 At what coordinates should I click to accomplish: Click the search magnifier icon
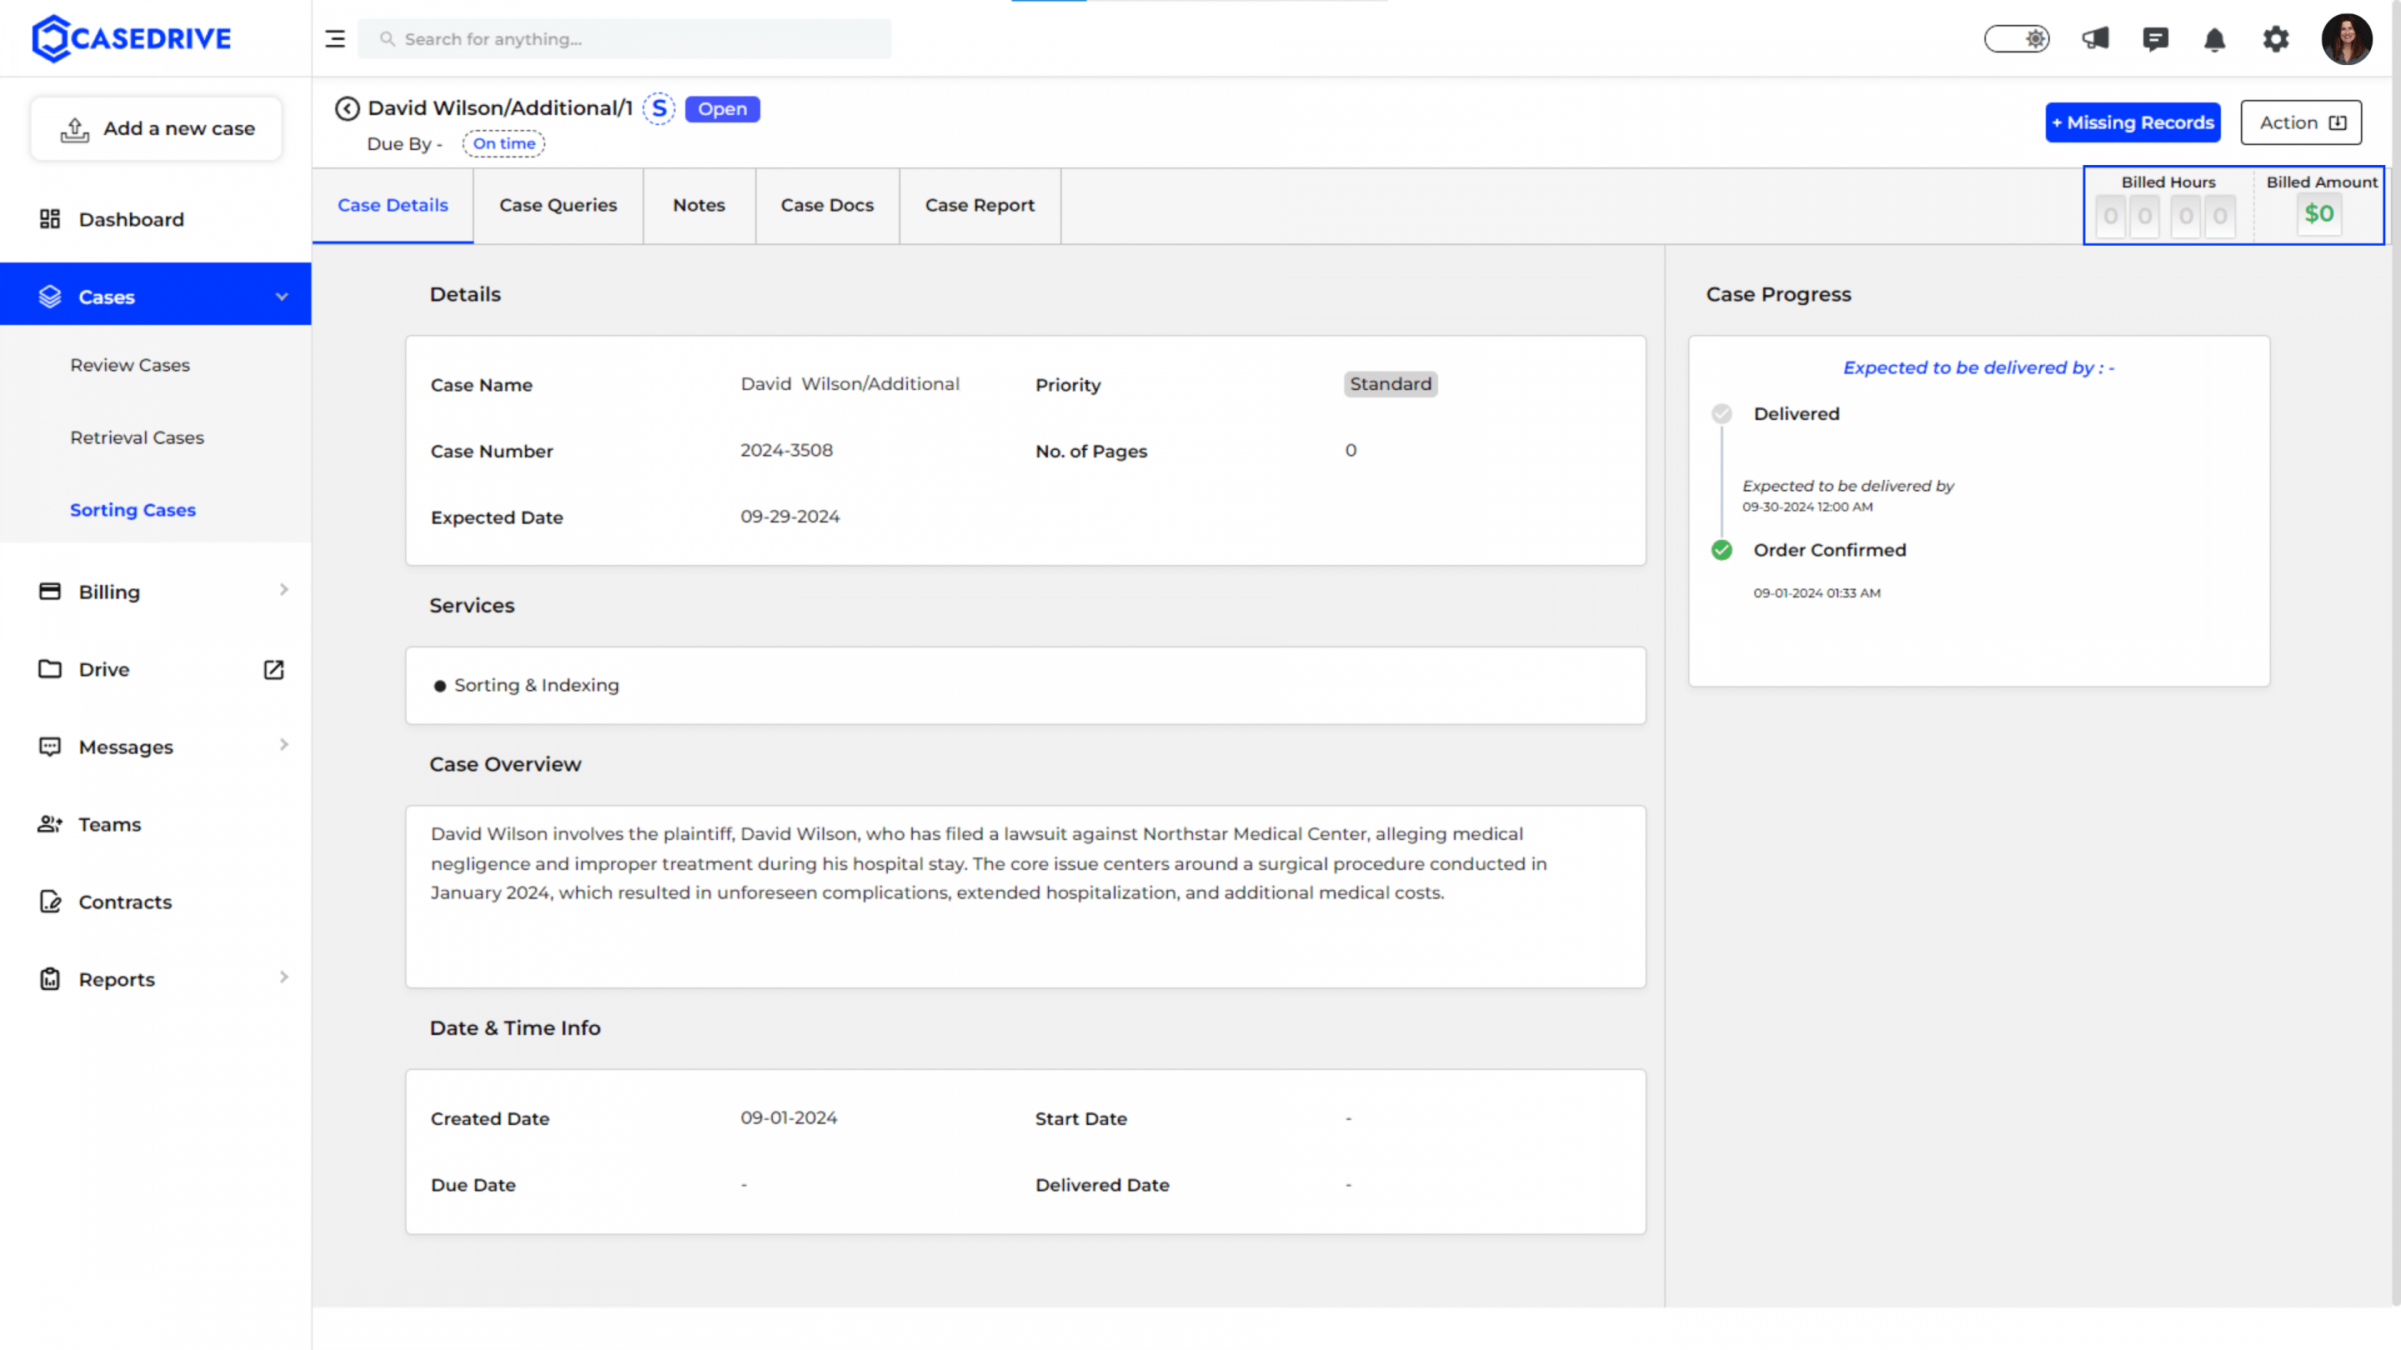click(x=387, y=39)
